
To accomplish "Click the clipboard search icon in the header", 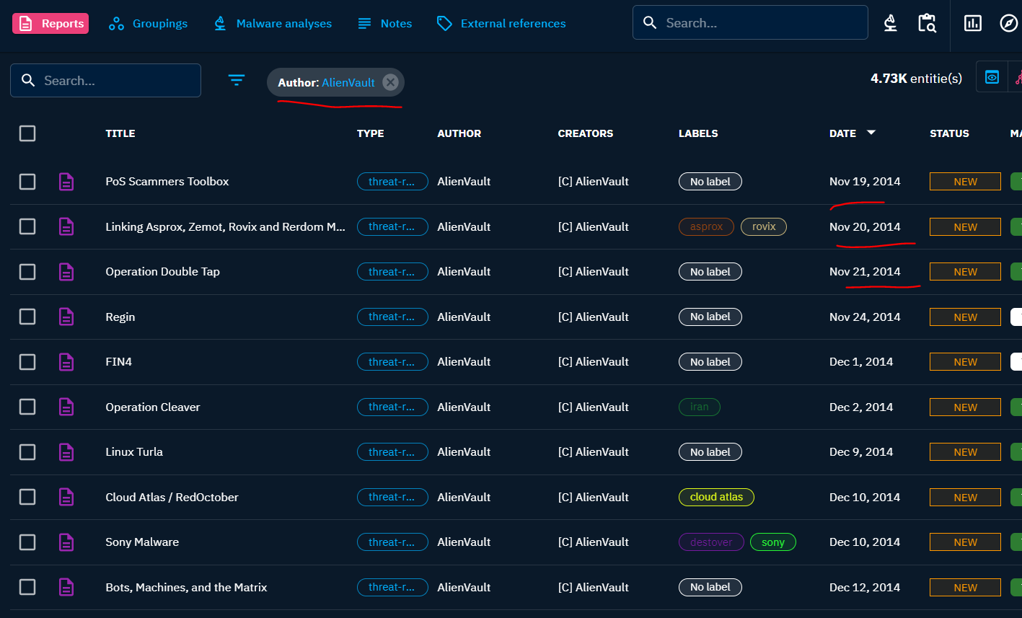I will click(x=927, y=22).
